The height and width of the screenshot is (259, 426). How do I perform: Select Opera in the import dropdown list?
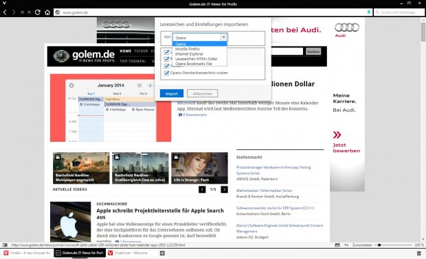coord(200,44)
